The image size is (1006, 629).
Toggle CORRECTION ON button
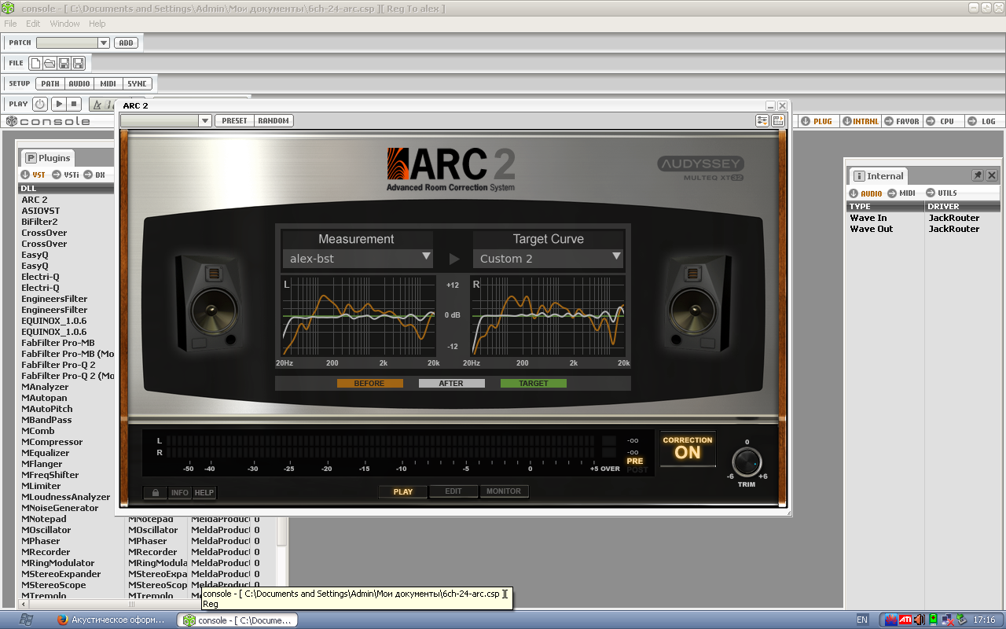tap(688, 448)
